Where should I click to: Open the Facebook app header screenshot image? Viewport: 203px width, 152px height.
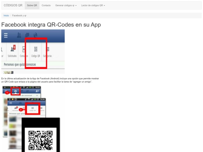click(x=33, y=51)
